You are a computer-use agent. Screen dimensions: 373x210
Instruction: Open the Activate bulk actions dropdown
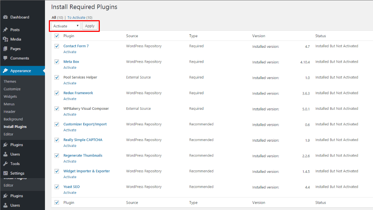pos(66,26)
